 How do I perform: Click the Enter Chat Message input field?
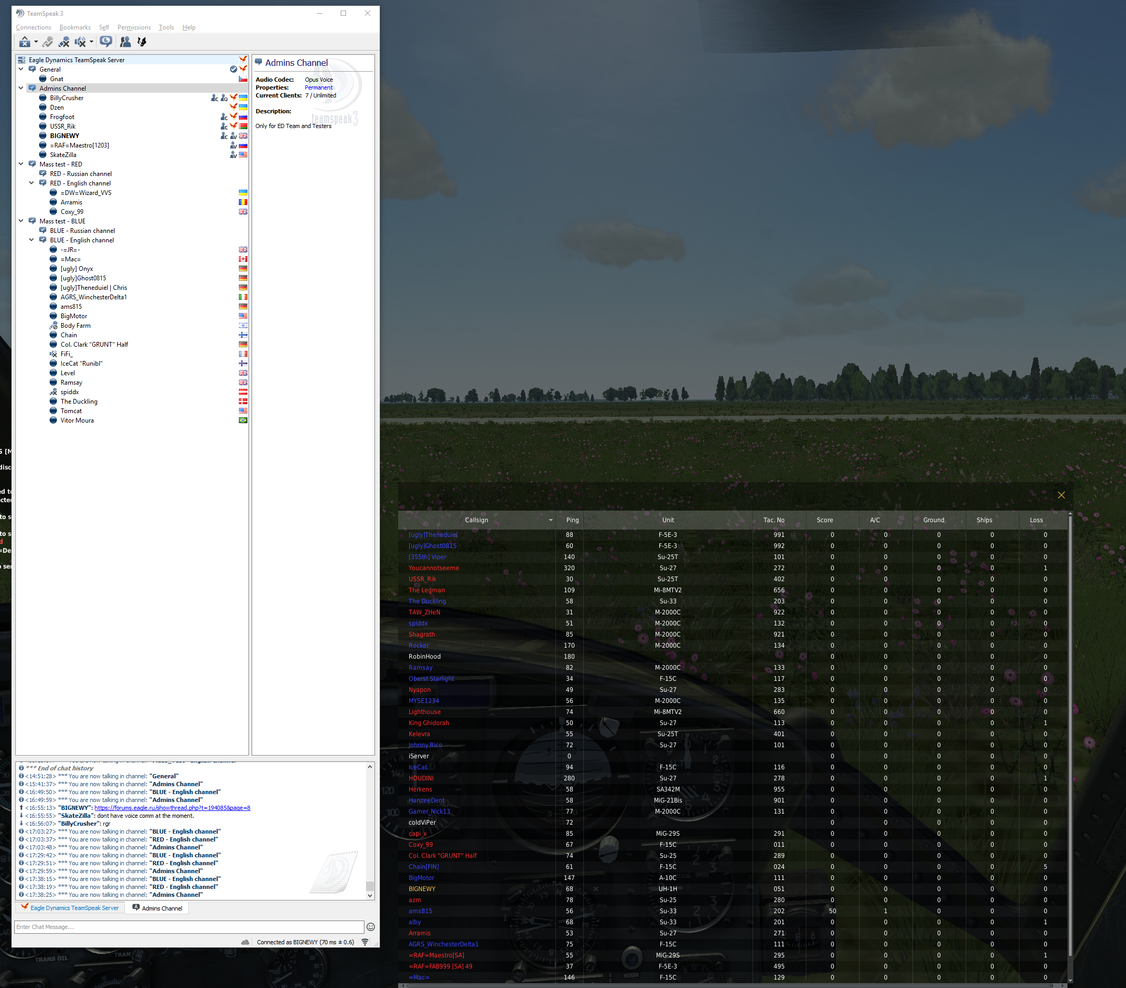coord(189,927)
